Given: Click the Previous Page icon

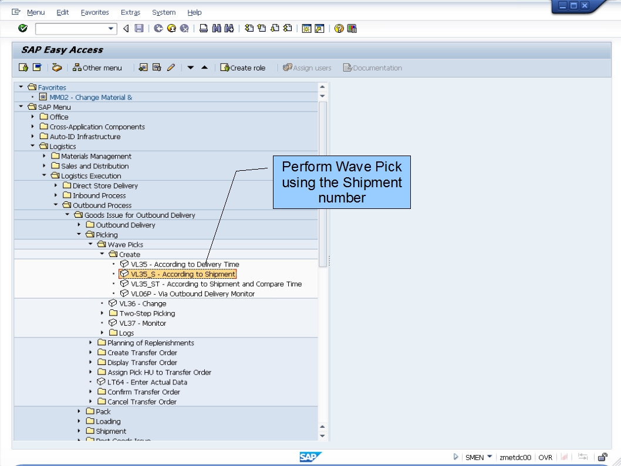Looking at the screenshot, I should coord(262,28).
